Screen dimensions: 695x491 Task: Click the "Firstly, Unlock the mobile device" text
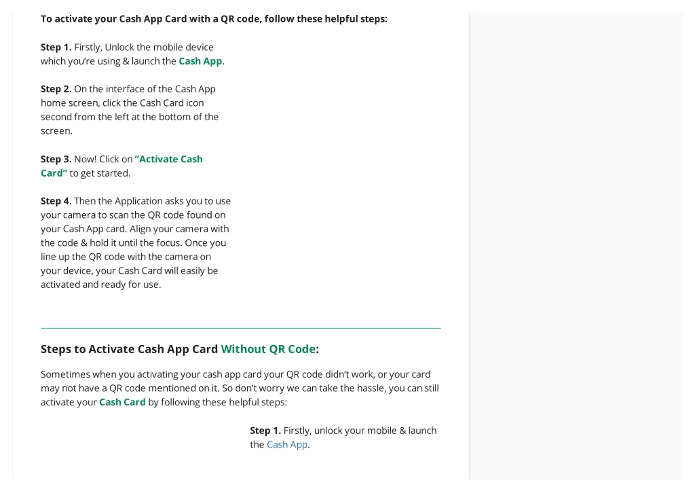144,47
